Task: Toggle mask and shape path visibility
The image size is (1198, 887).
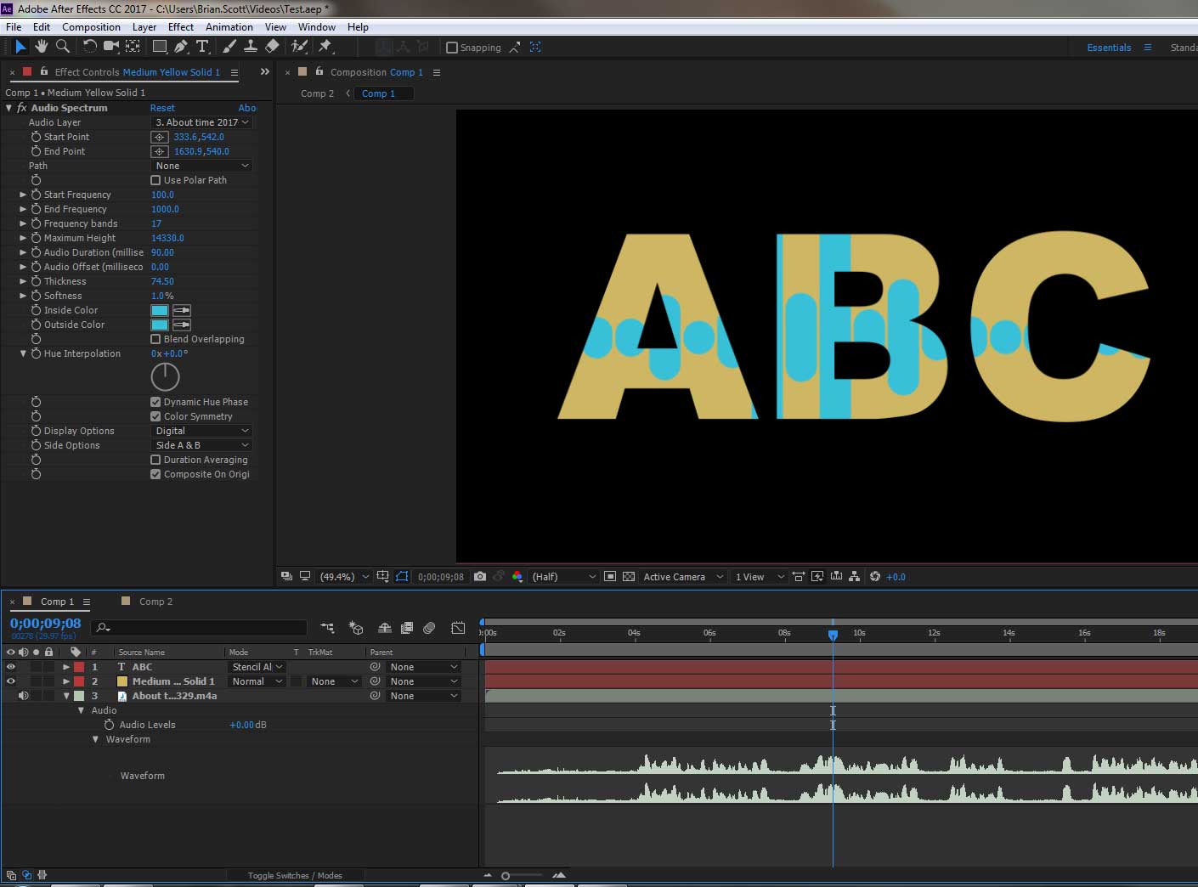Action: 402,576
